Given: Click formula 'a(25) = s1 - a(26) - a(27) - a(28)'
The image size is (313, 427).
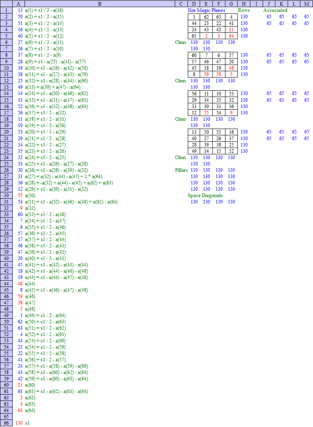Looking at the screenshot, I should coord(56,164).
